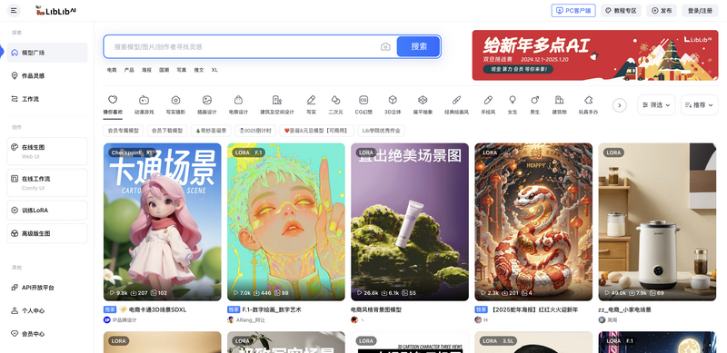Open API开放平台 in the sidebar

(47, 288)
